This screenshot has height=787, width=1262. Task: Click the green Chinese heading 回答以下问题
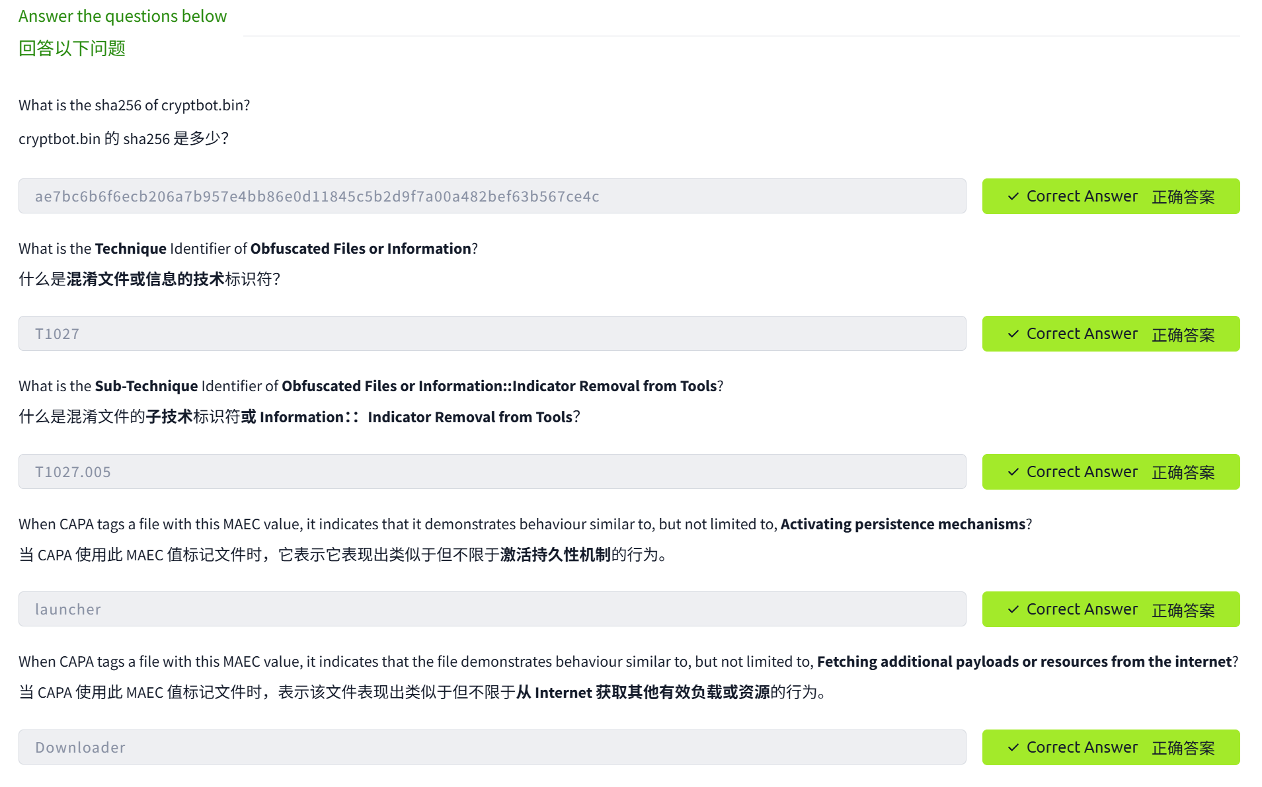point(72,48)
